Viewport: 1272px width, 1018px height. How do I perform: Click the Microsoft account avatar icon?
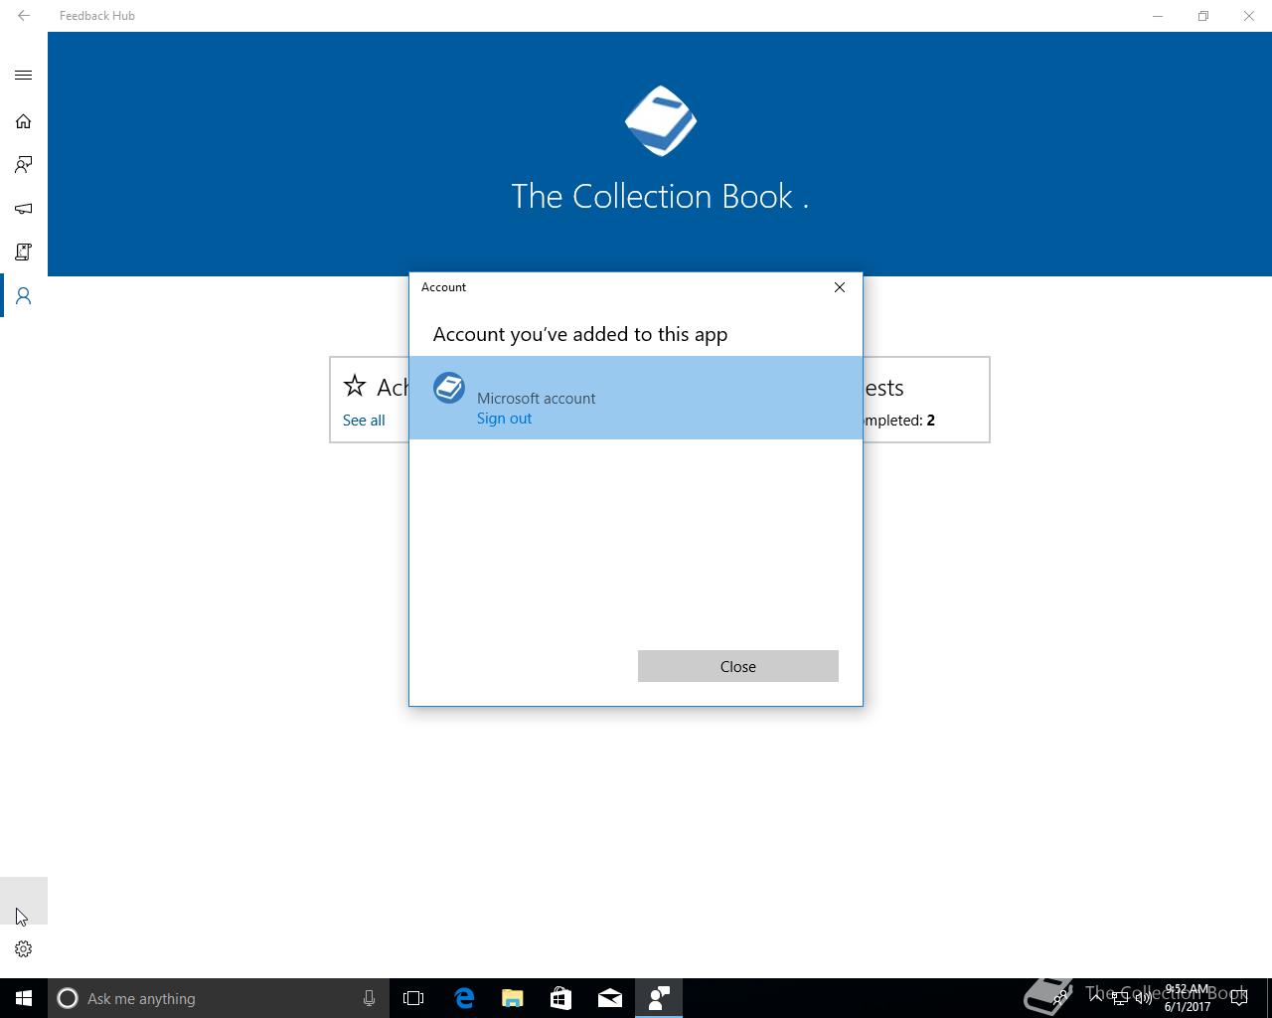(449, 388)
